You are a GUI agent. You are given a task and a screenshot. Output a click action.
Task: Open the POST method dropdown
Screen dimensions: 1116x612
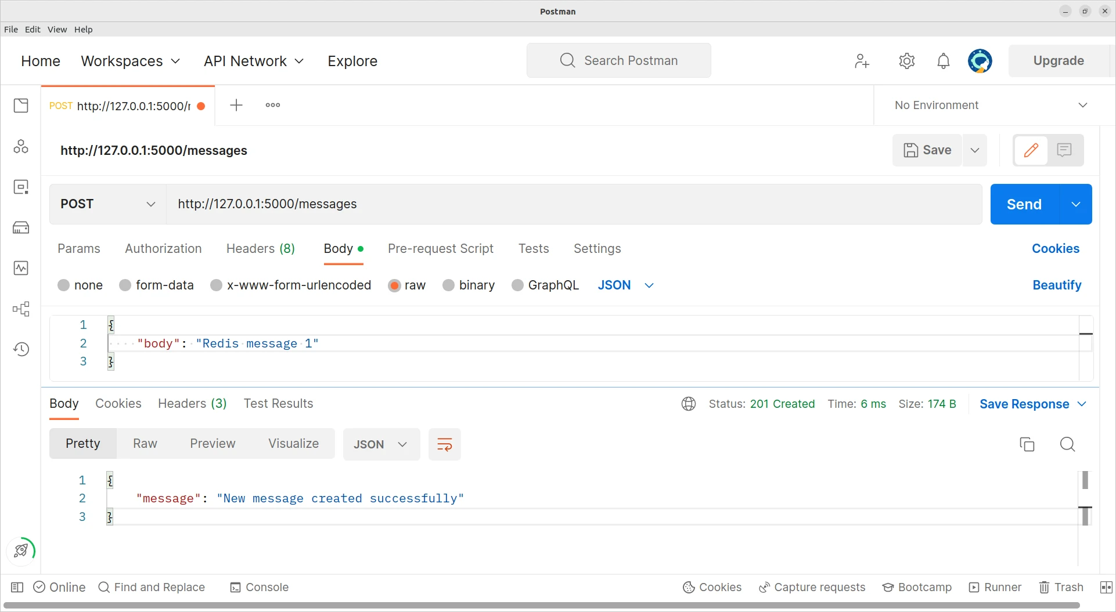pos(108,204)
